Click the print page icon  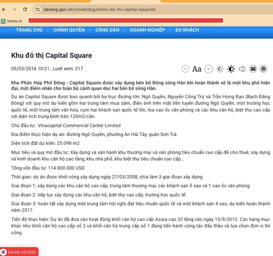coord(264,69)
